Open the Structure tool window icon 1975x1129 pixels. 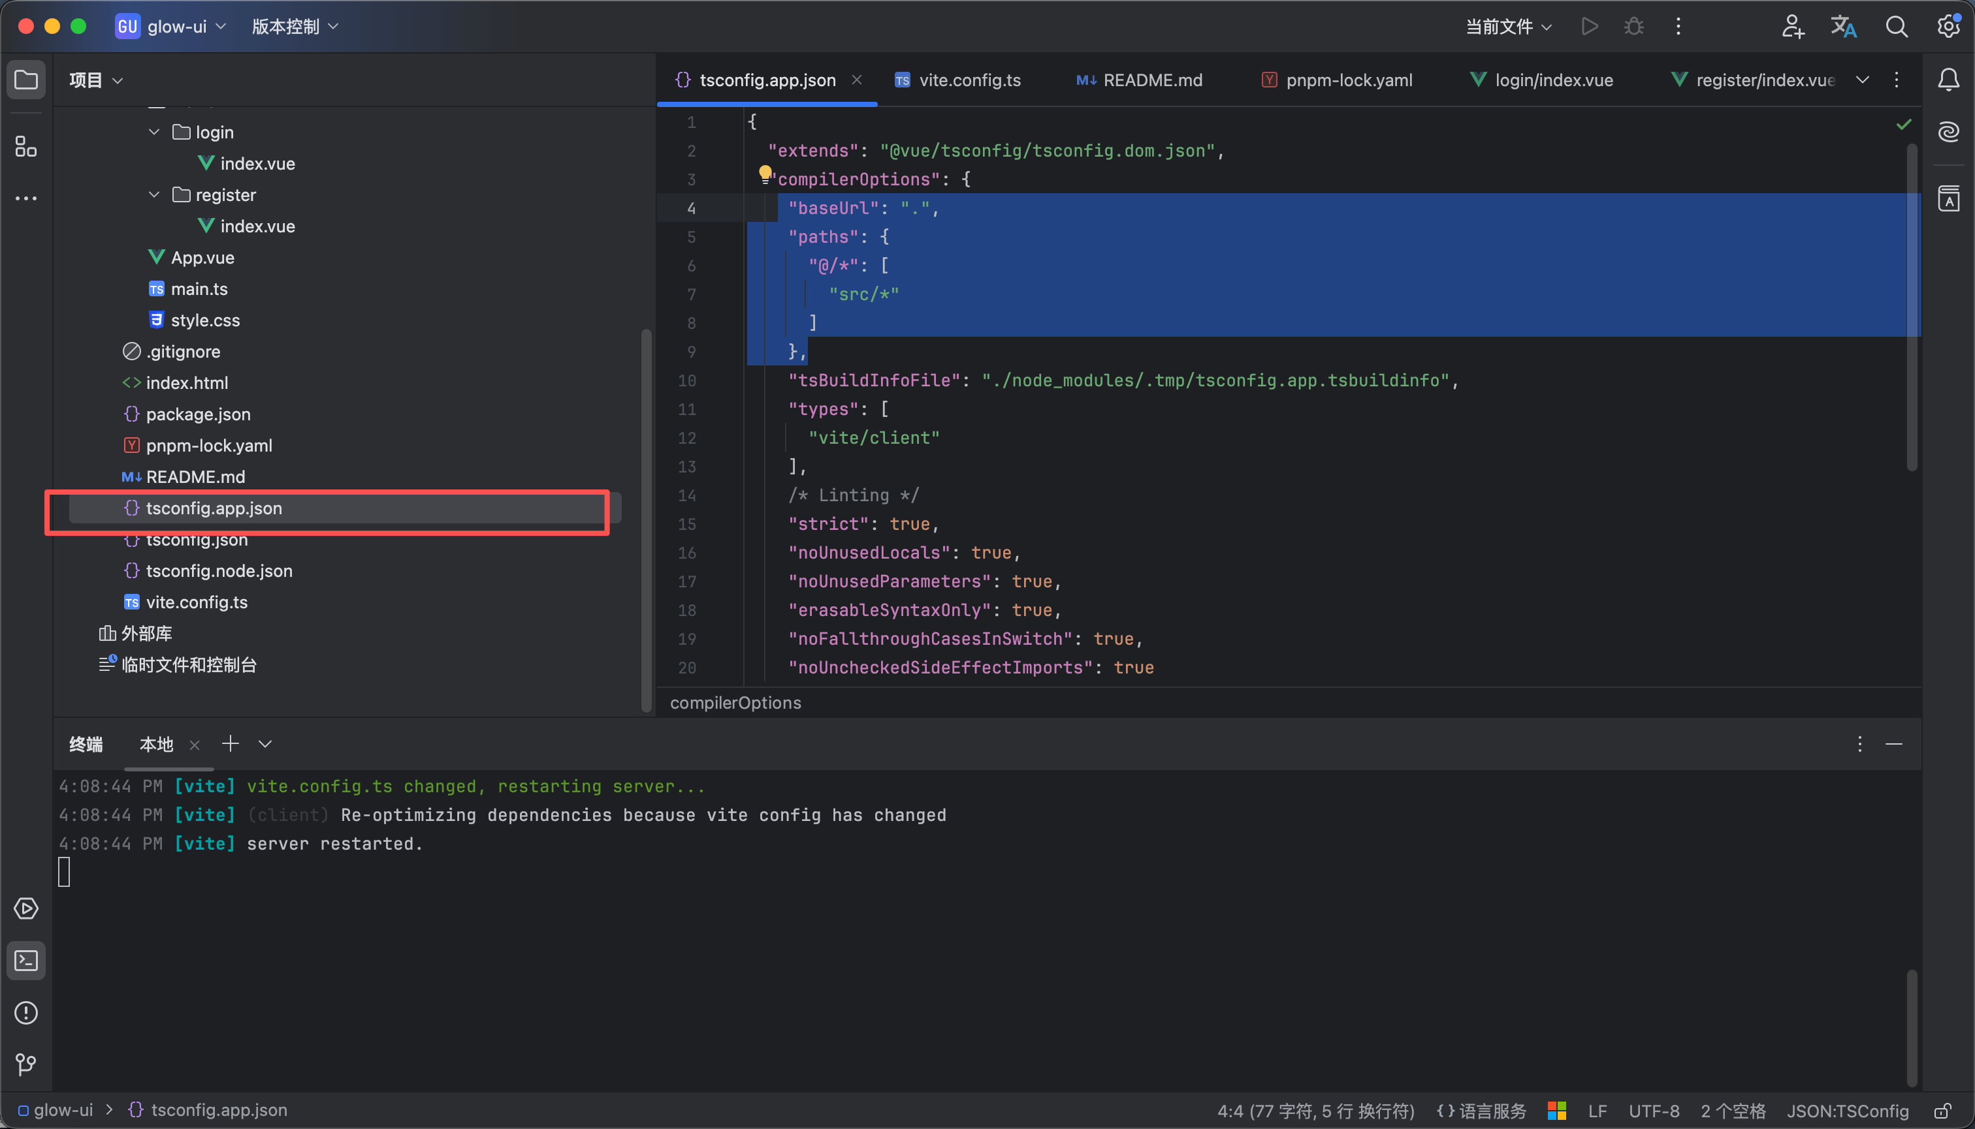pos(25,146)
